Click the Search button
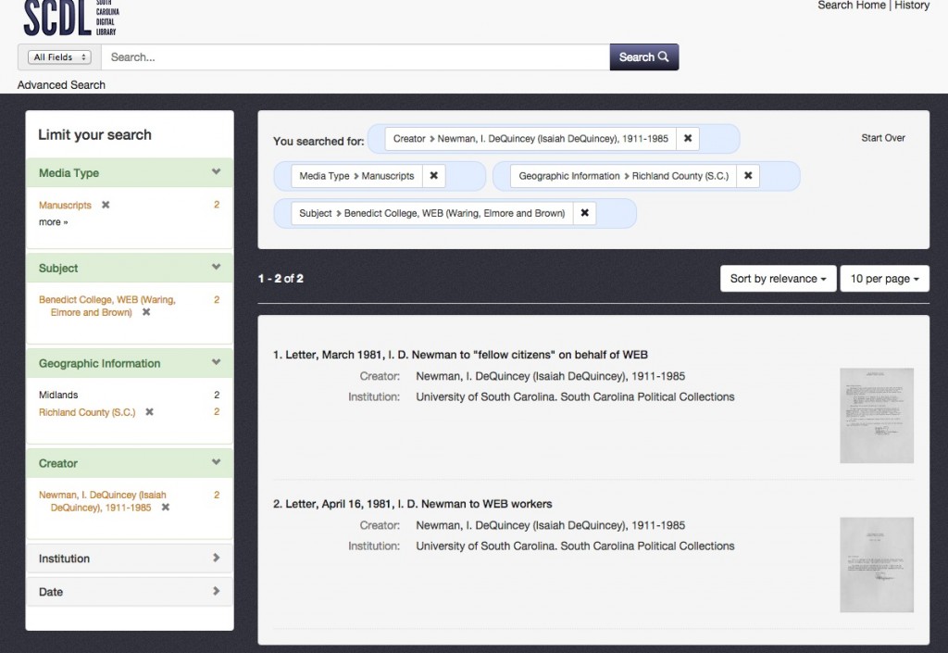Image resolution: width=948 pixels, height=653 pixels. point(644,57)
